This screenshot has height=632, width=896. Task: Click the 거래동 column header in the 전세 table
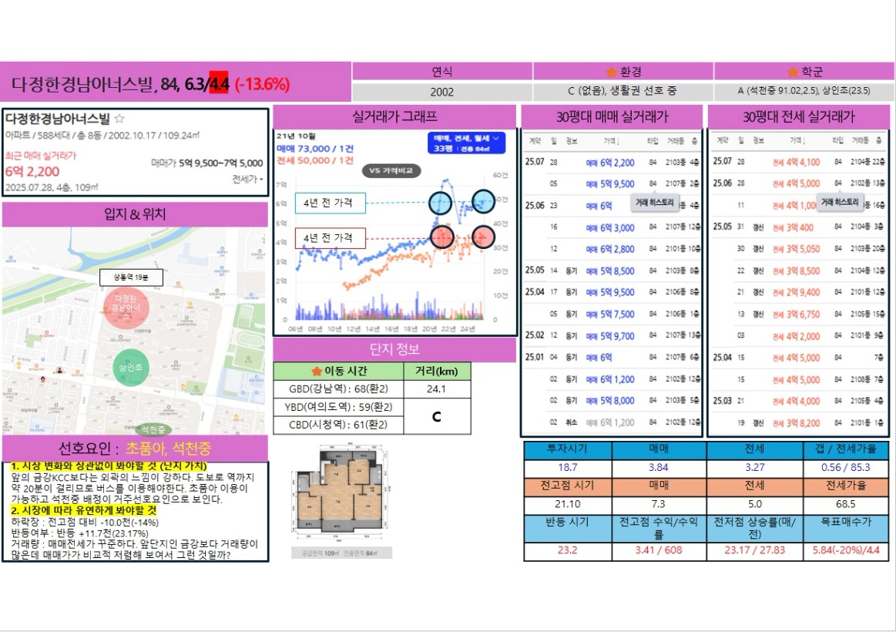coord(860,140)
